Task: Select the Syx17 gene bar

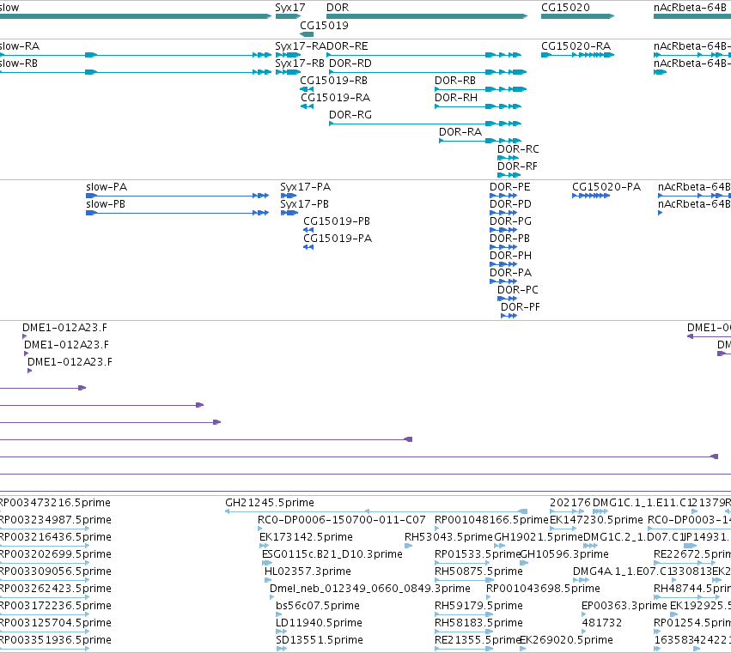Action: pyautogui.click(x=288, y=16)
